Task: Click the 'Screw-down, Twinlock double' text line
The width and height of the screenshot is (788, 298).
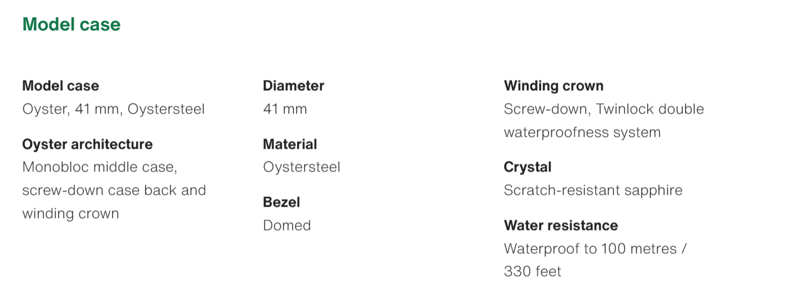Action: pyautogui.click(x=604, y=109)
